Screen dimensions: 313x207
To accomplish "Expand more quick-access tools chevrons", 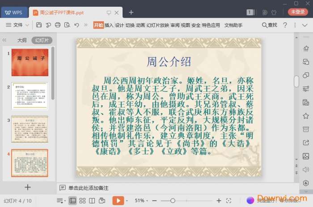I will 86,25.
